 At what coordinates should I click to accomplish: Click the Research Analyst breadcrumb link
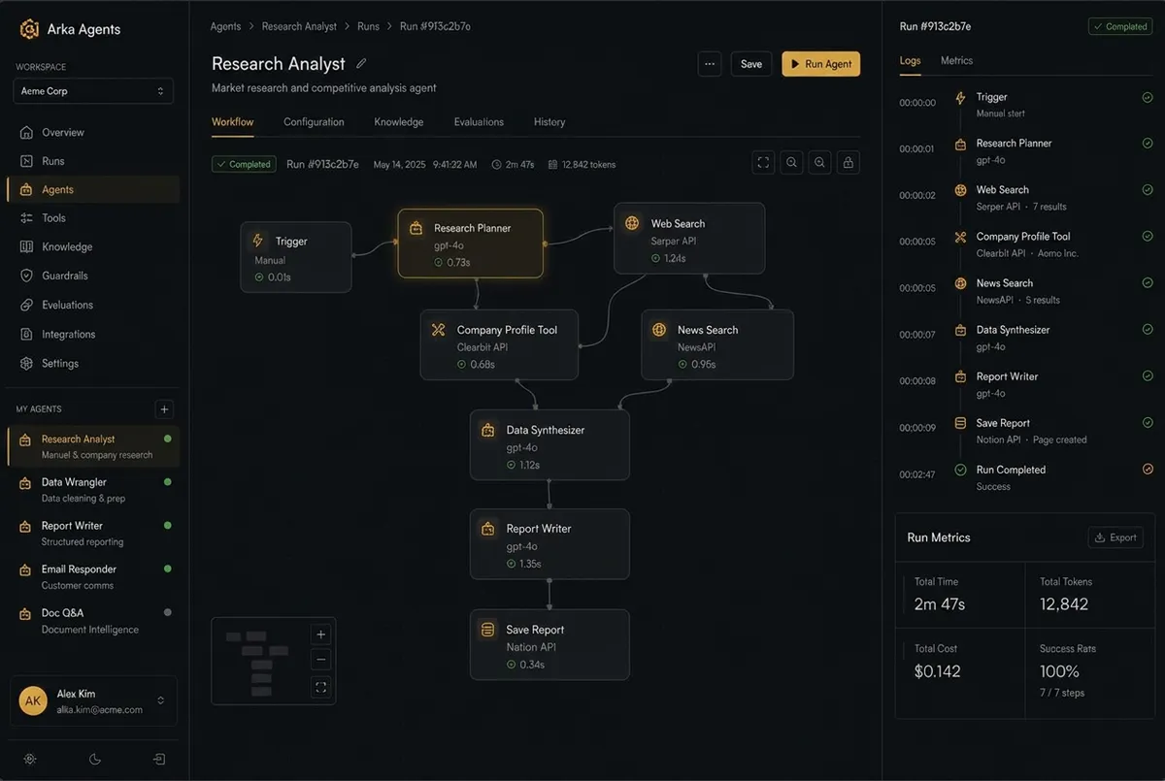click(x=299, y=26)
